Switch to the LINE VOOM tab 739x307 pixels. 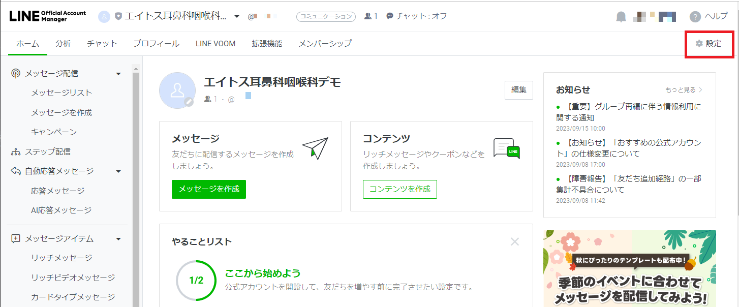215,43
